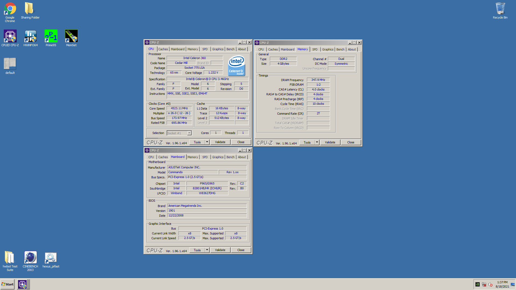Click Validate in the Memory window
The height and width of the screenshot is (290, 516).
[330, 142]
